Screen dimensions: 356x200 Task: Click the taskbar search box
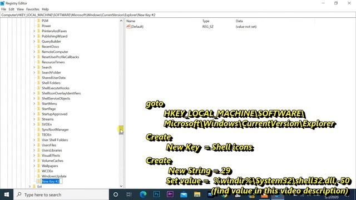click(61, 194)
